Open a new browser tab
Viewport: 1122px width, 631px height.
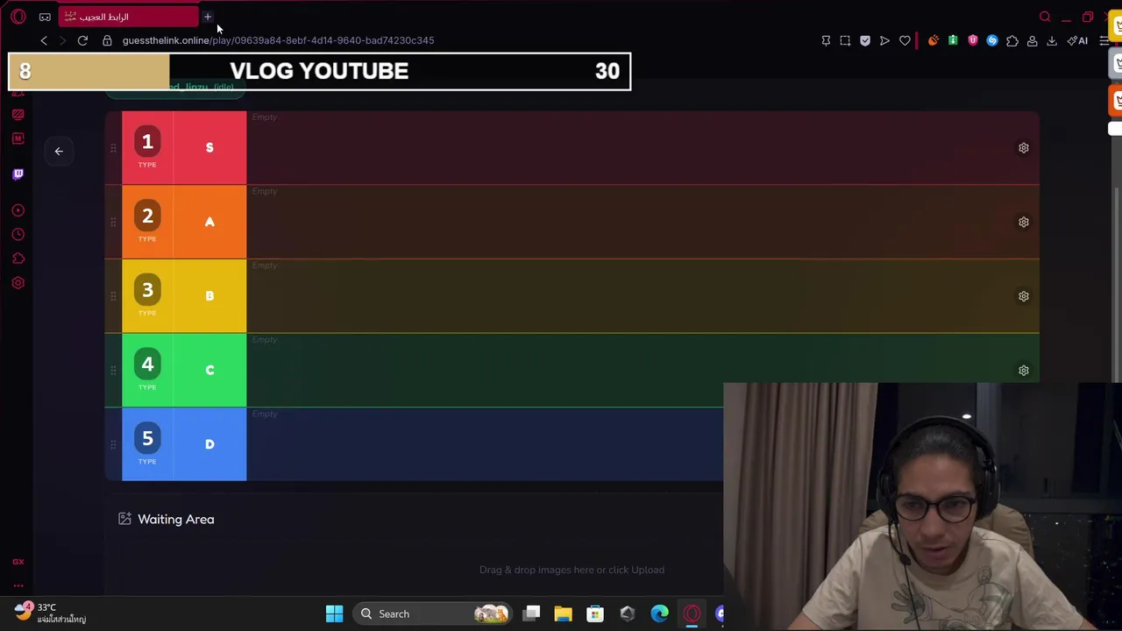point(208,17)
